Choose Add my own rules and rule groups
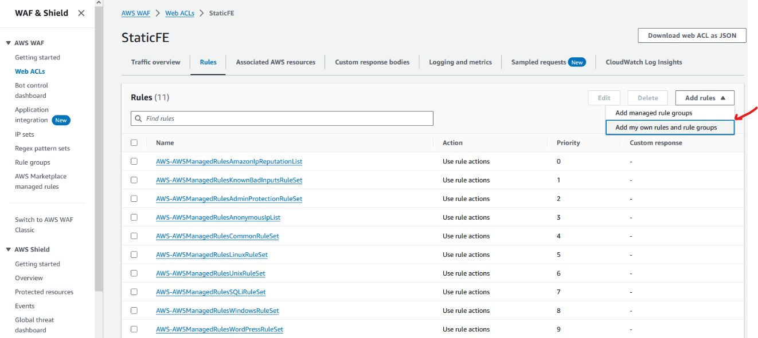Screen dimensions: 758x338 coord(670,128)
